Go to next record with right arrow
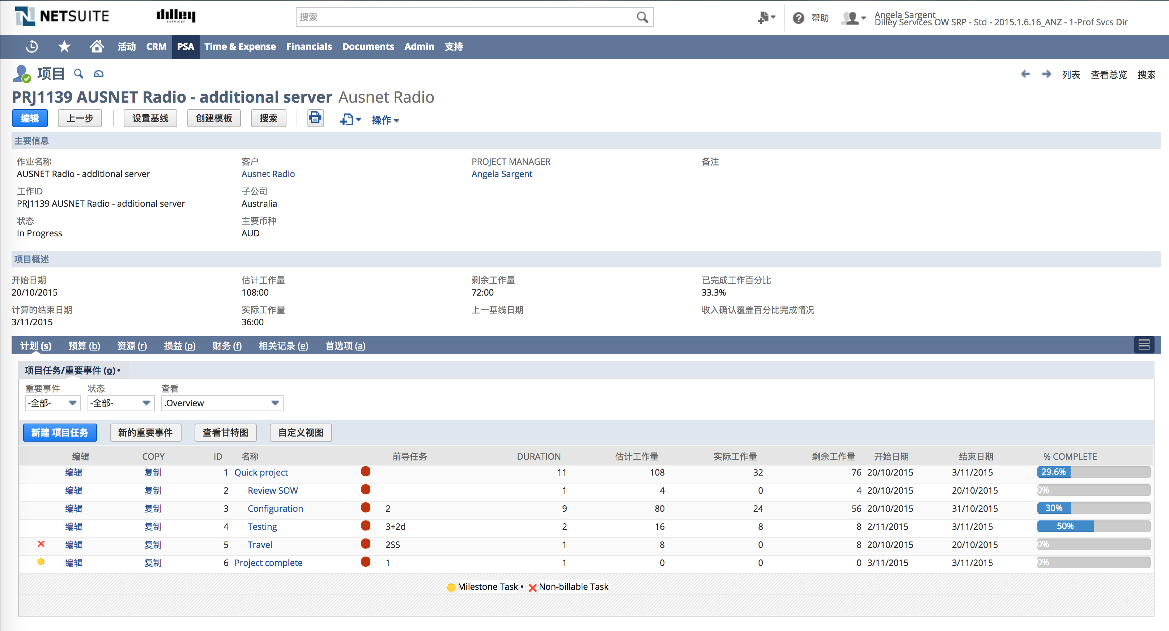This screenshot has width=1169, height=631. pos(1046,74)
